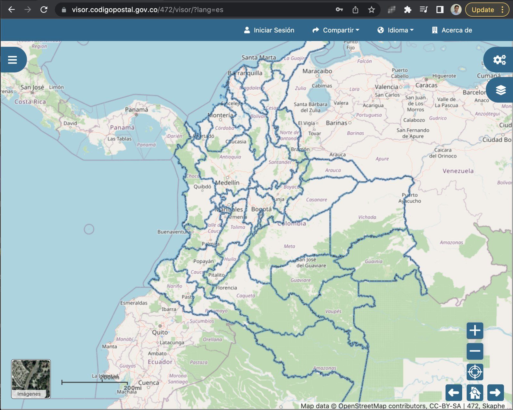
Task: Click Iniciar Sesión
Action: [x=269, y=30]
